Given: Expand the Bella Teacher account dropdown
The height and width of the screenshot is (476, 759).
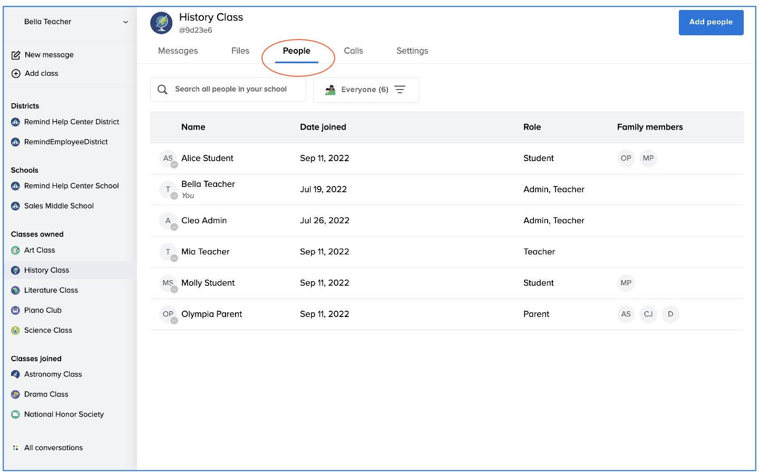Looking at the screenshot, I should [125, 22].
